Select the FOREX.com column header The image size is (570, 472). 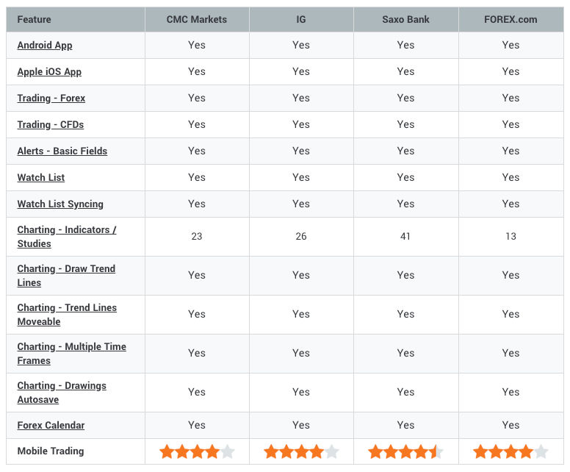(x=511, y=19)
